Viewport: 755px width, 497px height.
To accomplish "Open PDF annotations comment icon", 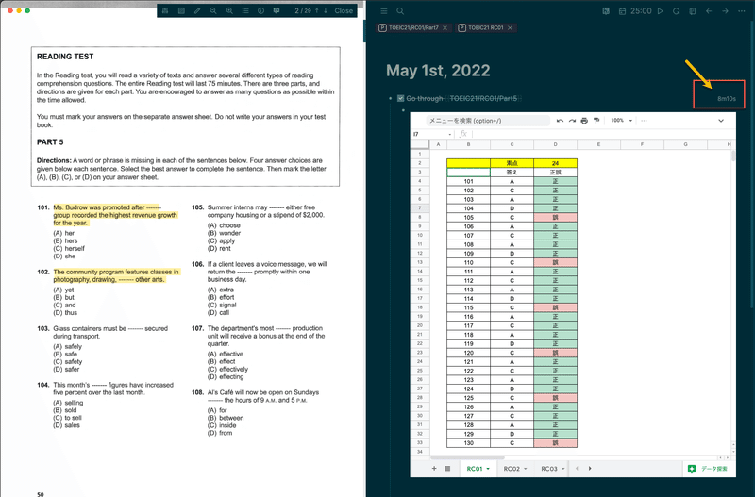I will pos(277,10).
